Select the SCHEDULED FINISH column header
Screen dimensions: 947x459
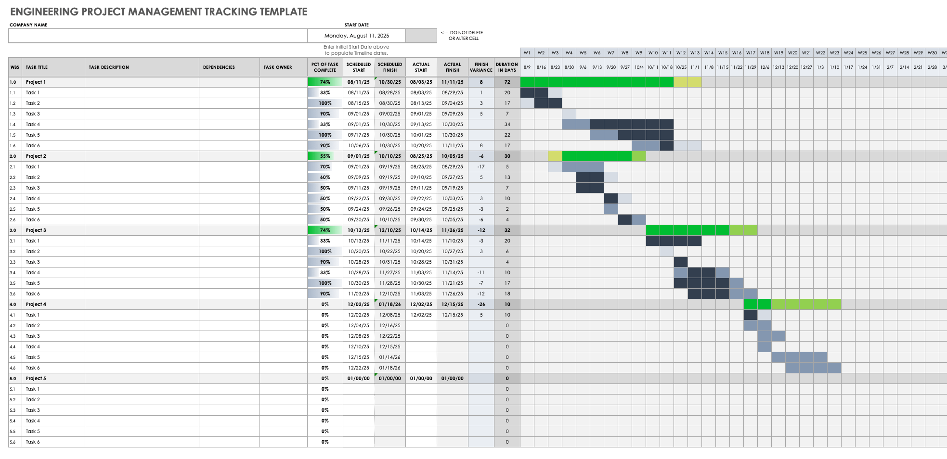[x=390, y=67]
